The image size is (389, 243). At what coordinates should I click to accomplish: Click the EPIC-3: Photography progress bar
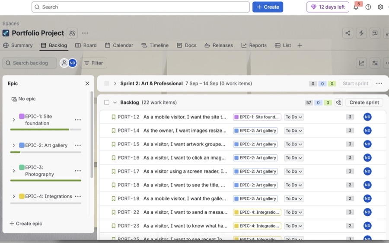(46, 180)
